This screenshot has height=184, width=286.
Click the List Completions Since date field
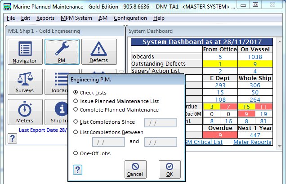click(161, 122)
